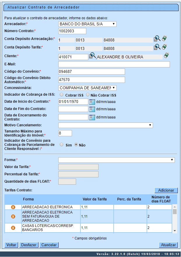
Task: Click into the E-Mail input field
Action: click(x=114, y=64)
